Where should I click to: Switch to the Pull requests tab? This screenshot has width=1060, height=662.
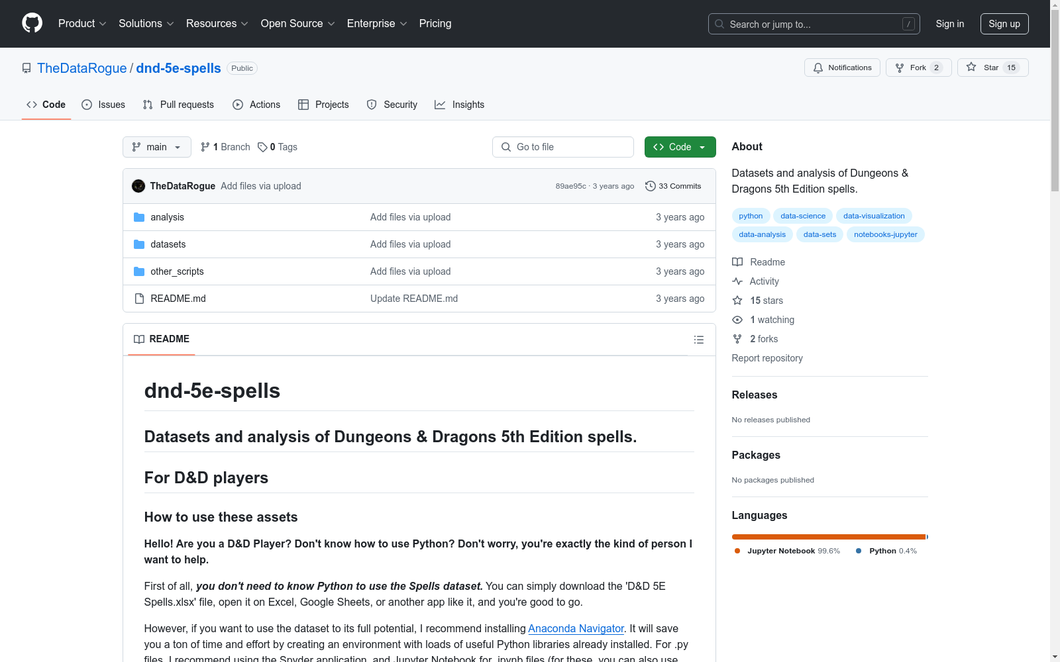coord(178,105)
